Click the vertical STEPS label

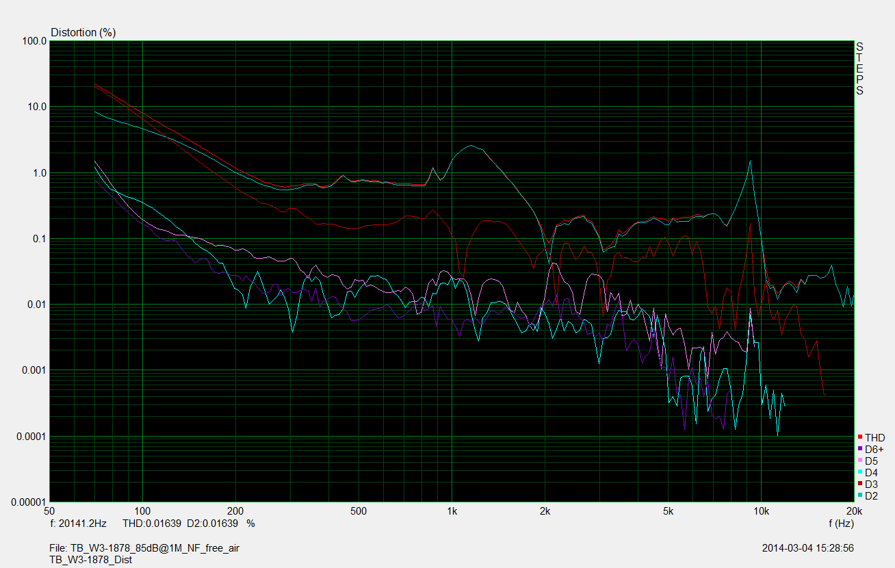859,68
